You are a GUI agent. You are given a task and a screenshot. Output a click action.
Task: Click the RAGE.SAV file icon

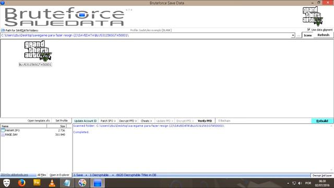tap(3, 135)
